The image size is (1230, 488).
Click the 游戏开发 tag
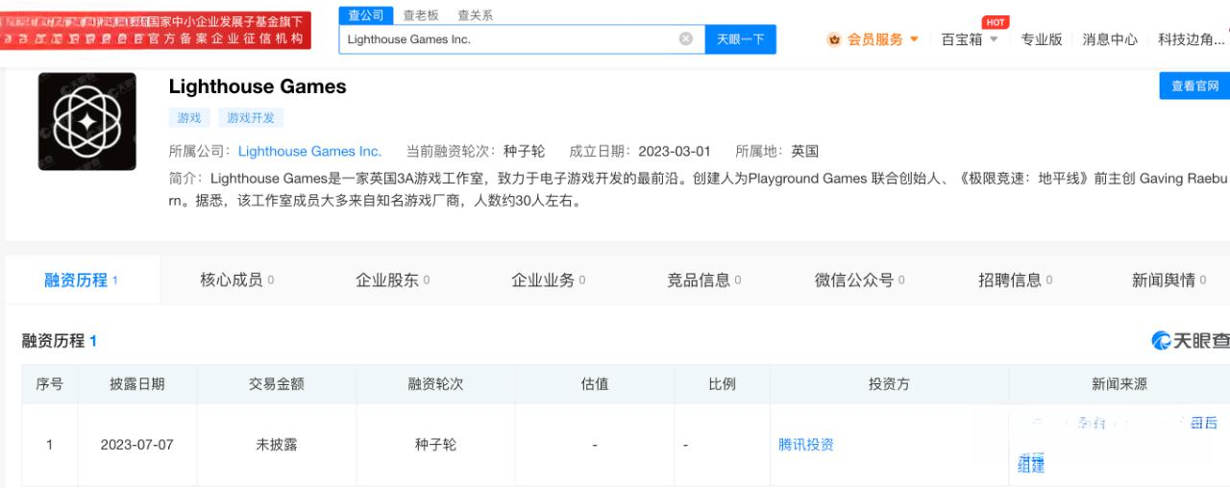click(251, 117)
